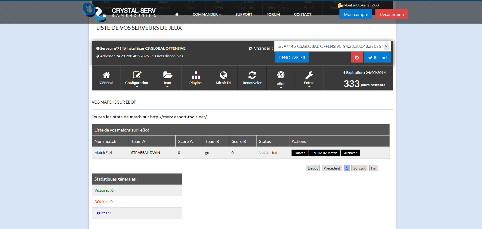482x229 pixels.
Task: Open the Miroir DL globe icon
Action: (x=224, y=75)
